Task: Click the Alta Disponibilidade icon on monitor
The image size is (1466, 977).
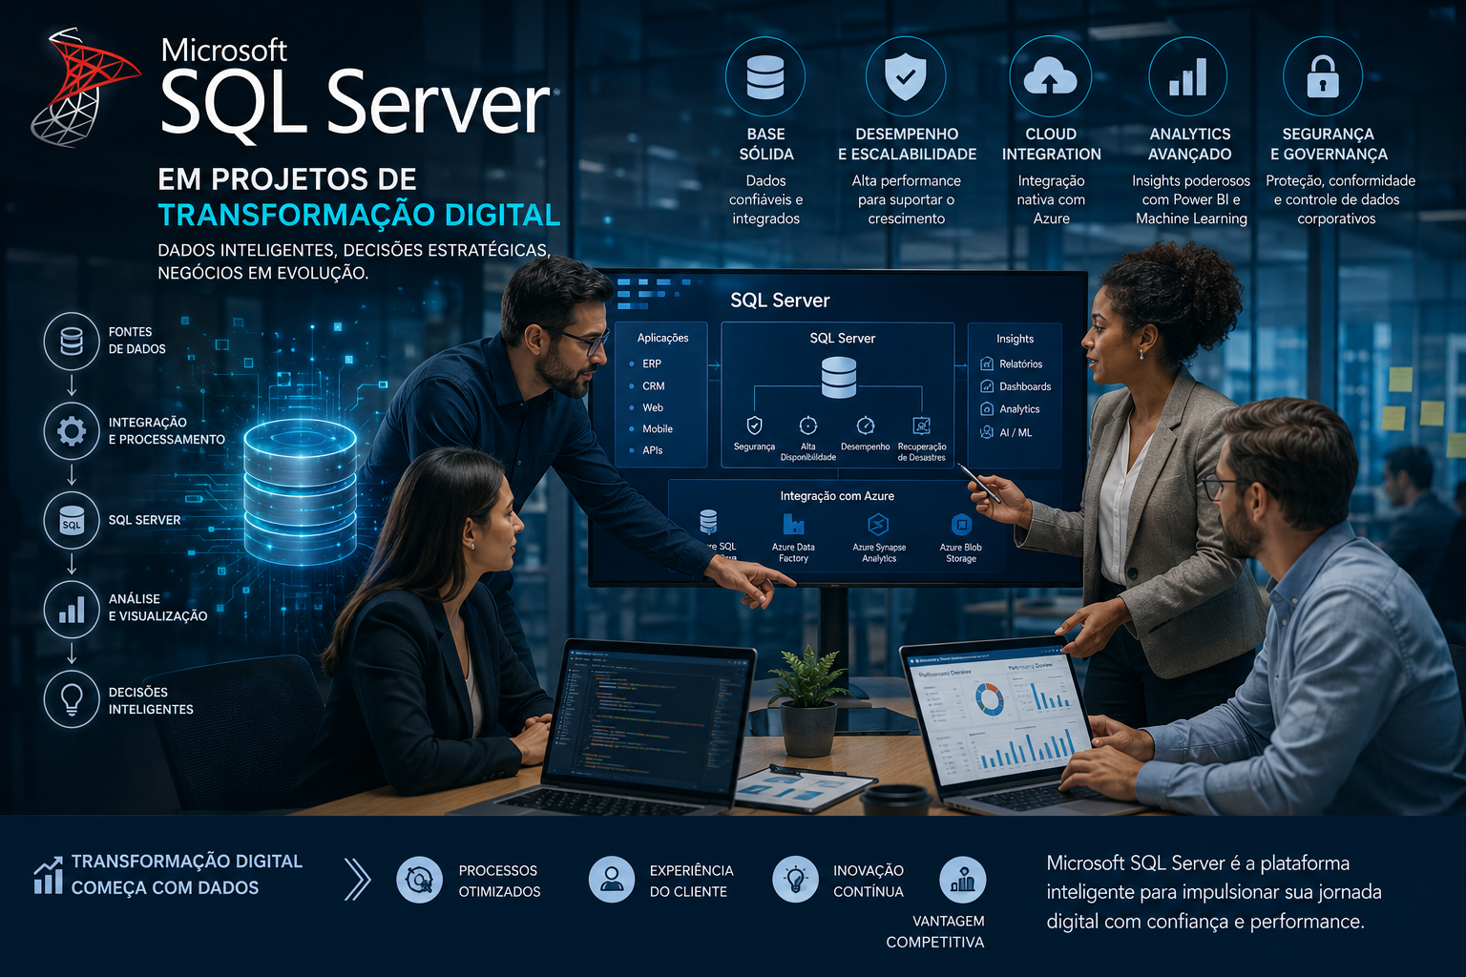Action: pyautogui.click(x=808, y=426)
